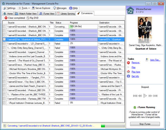Viewport: 166px width, 130px height.
Task: Select the Tangled_ITV1 source row
Action: tap(27, 78)
